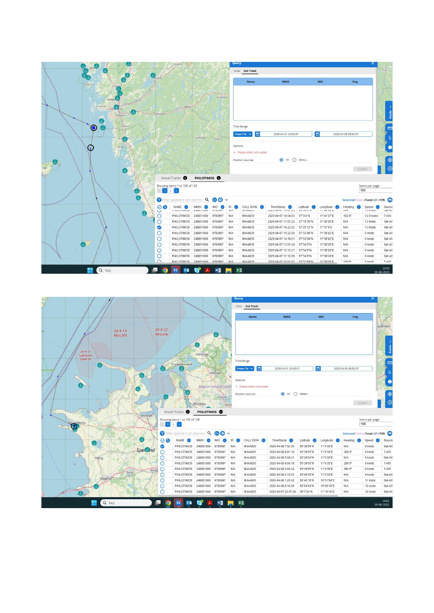Open the From / To dropdown in lower query
Screen dimensions: 434x613
point(244,369)
